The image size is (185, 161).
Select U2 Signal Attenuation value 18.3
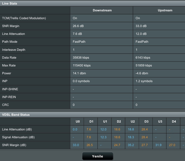pyautogui.click(x=131, y=137)
